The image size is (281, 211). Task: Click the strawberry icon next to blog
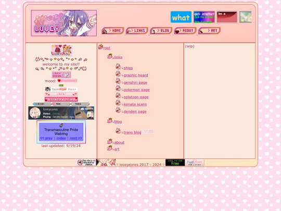(x=110, y=120)
